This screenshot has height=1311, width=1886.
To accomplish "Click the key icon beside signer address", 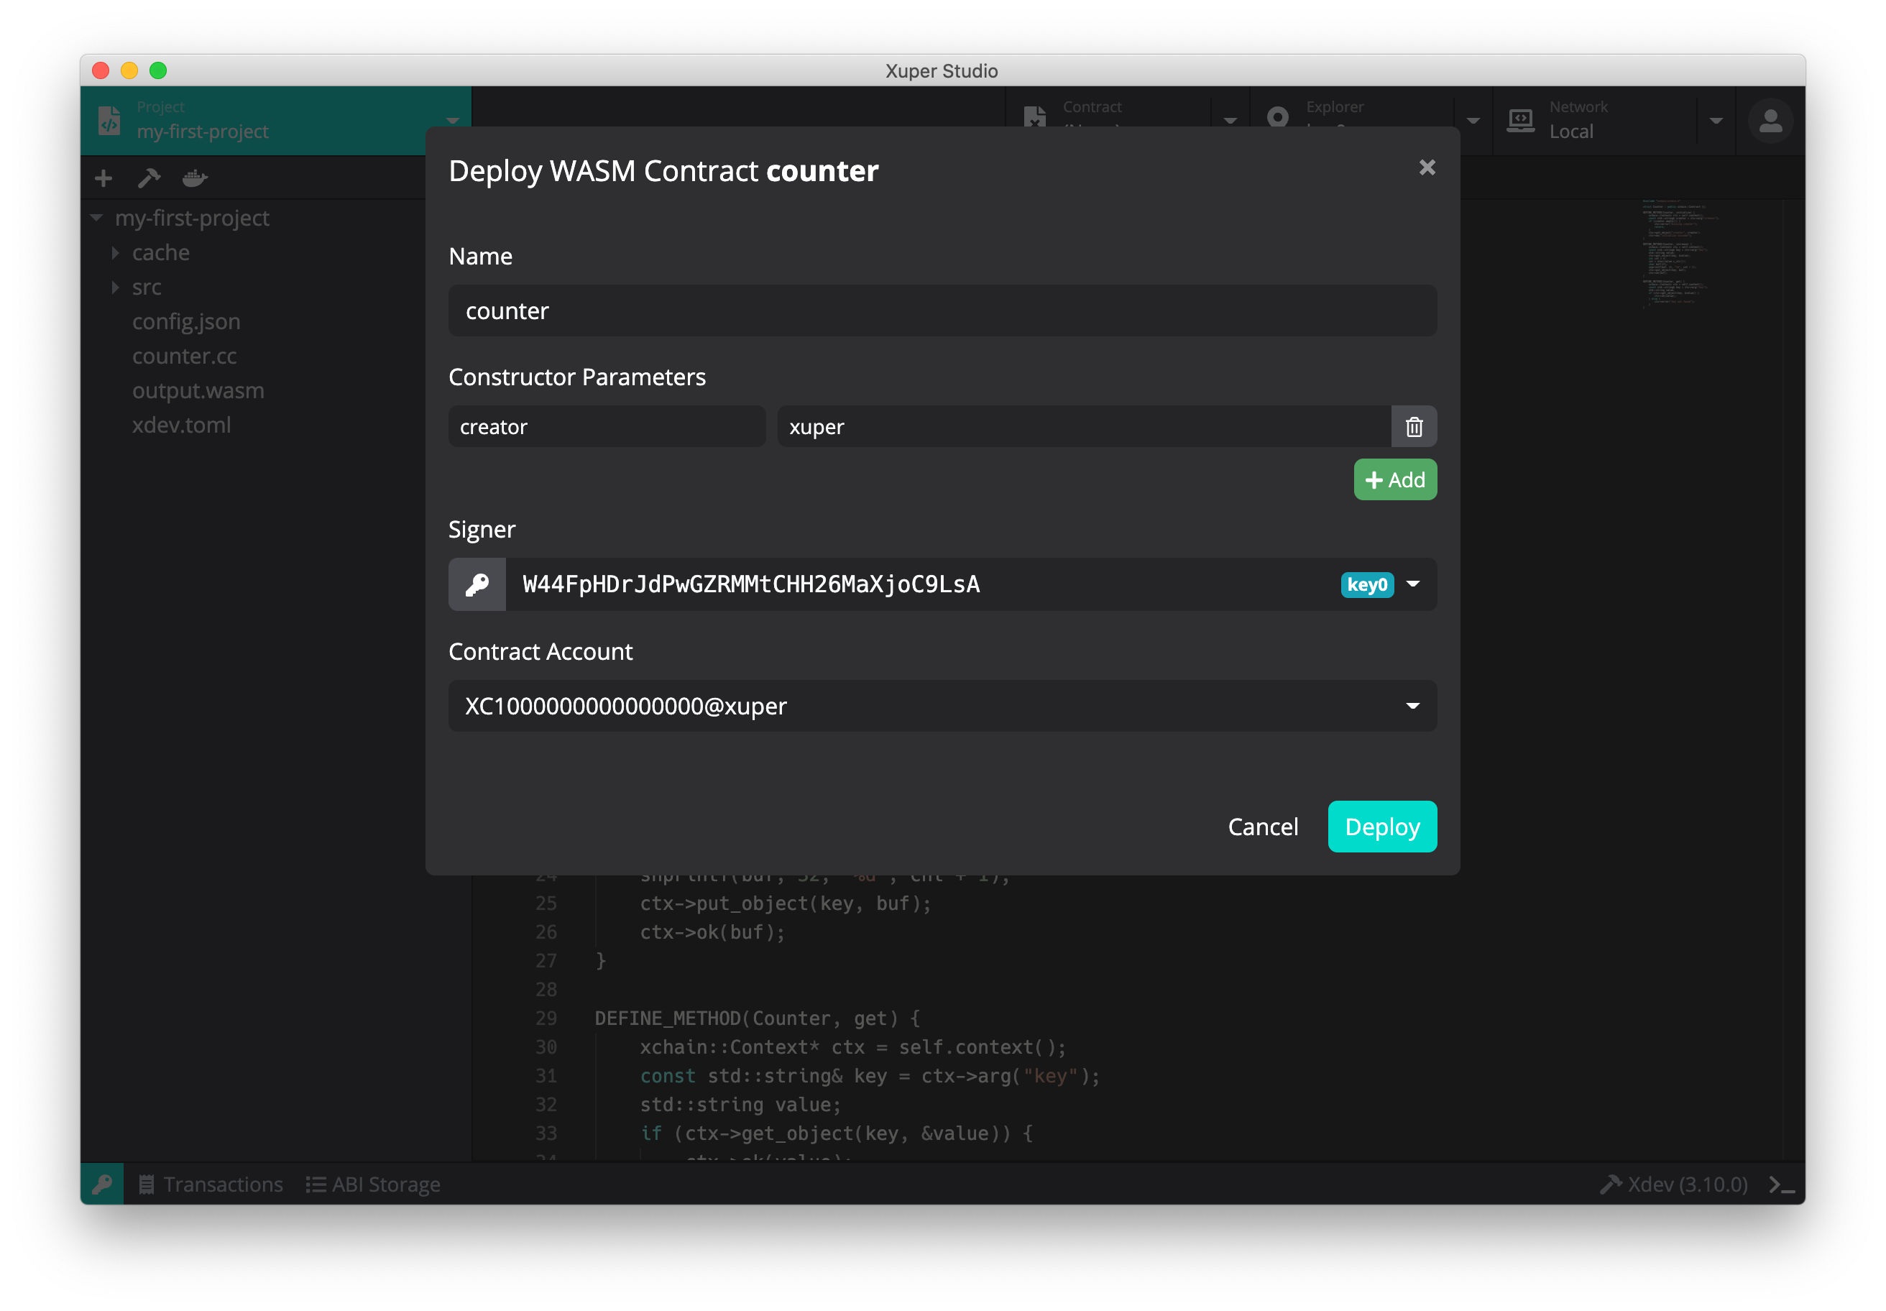I will point(477,584).
